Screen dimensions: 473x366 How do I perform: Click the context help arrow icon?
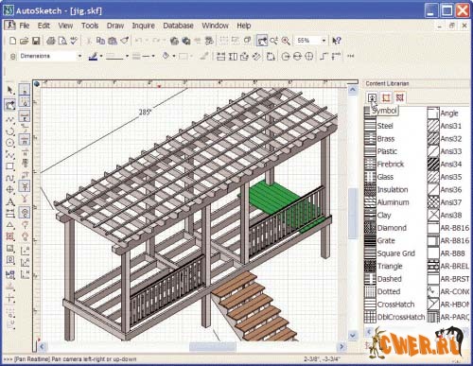tap(337, 41)
